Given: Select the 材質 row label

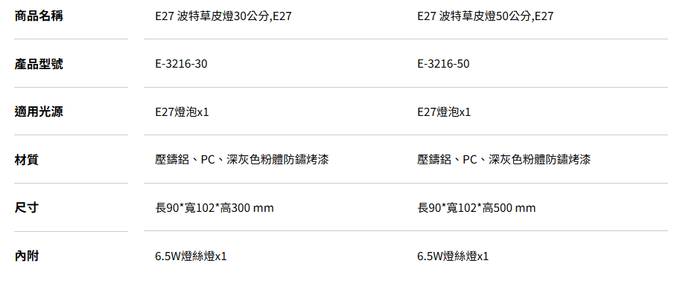Looking at the screenshot, I should [27, 160].
